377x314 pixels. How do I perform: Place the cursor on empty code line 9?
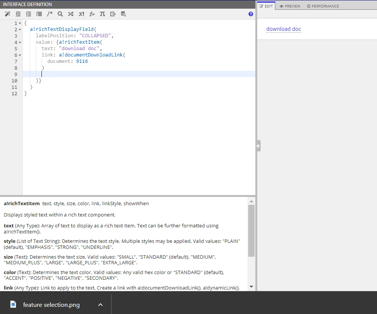(139, 74)
